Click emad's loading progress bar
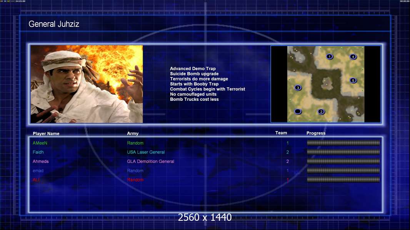 [343, 171]
